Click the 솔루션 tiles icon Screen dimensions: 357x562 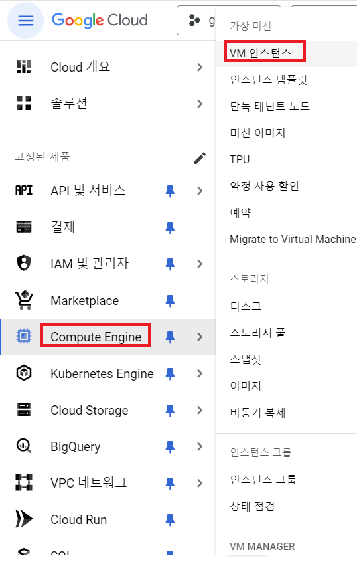pos(24,103)
